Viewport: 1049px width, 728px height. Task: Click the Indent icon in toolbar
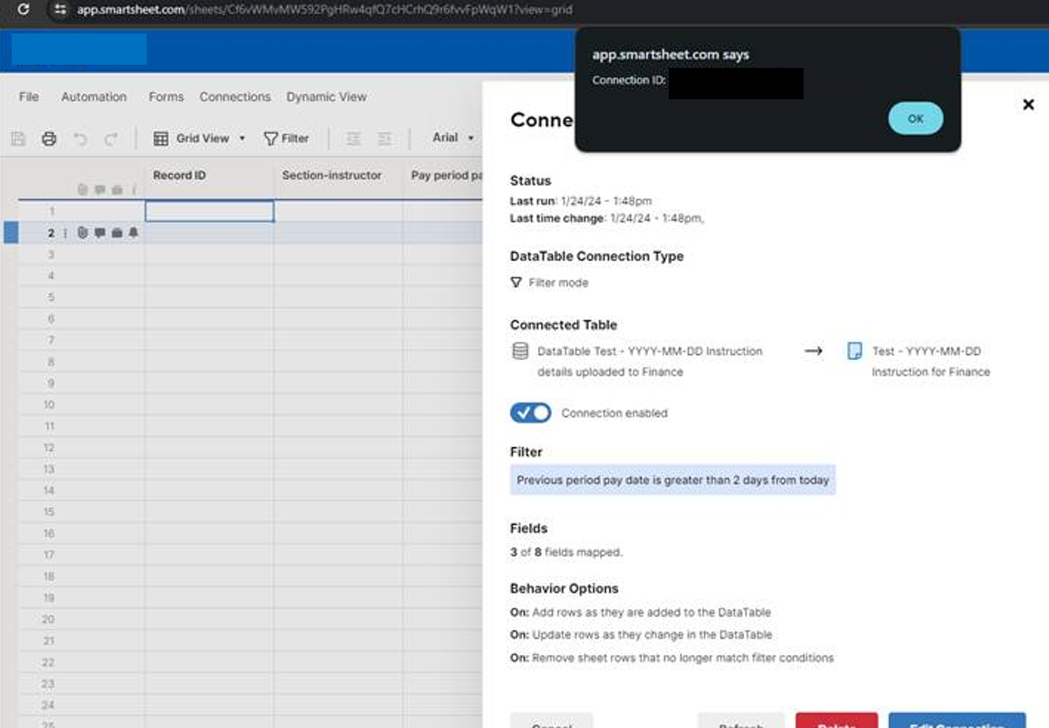[x=384, y=138]
